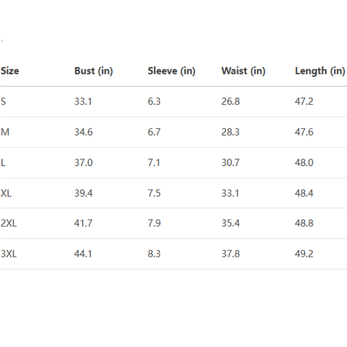This screenshot has height=347, width=347.
Task: Click bust value 41.7 for size 2XL
Action: point(83,223)
